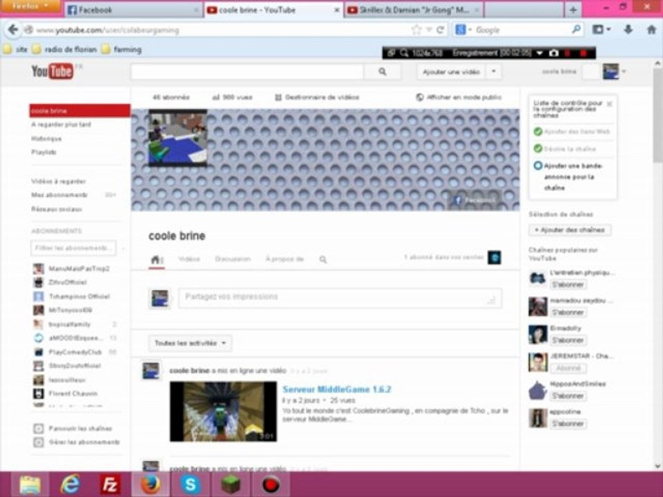The image size is (663, 497).
Task: Subscribe to L'entretien physique channel
Action: [568, 285]
